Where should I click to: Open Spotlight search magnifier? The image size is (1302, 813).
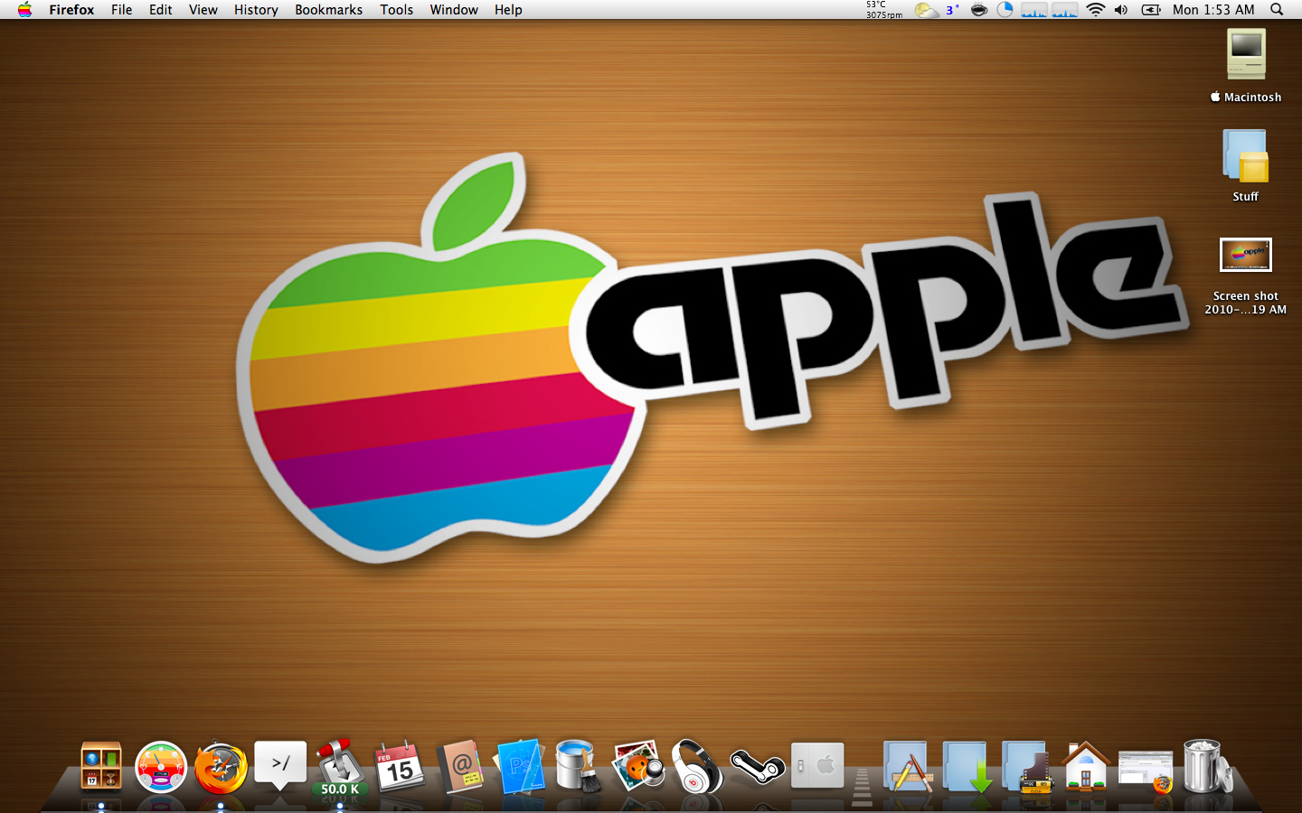(1277, 10)
